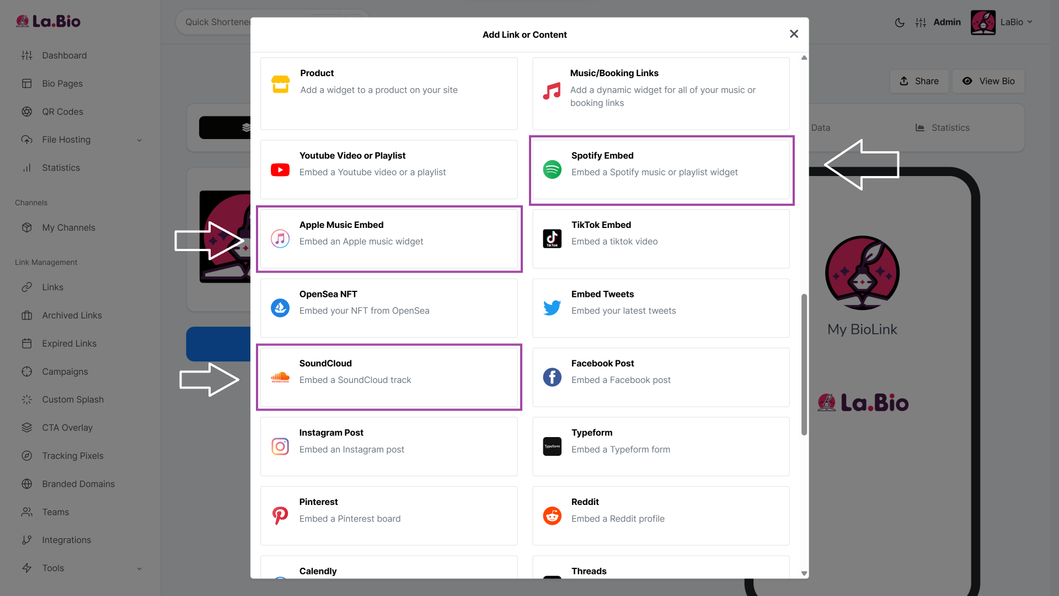The image size is (1059, 596).
Task: Close the Add Link or Content dialog
Action: point(794,34)
